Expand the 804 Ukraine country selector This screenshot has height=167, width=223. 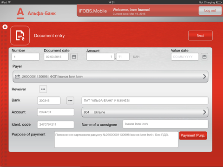coord(145,112)
